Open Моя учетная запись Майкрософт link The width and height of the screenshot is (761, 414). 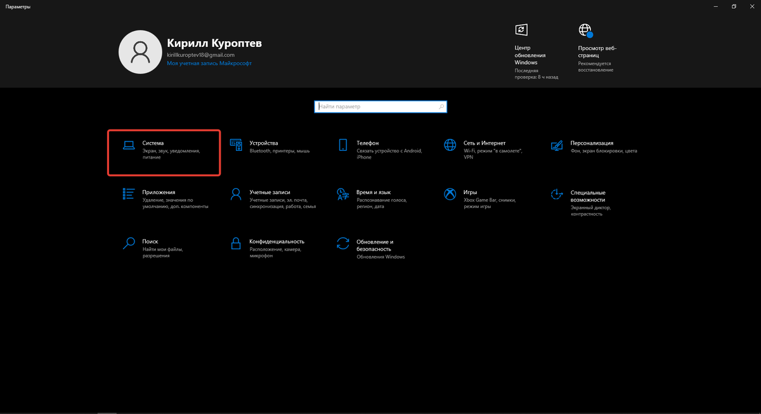(209, 63)
